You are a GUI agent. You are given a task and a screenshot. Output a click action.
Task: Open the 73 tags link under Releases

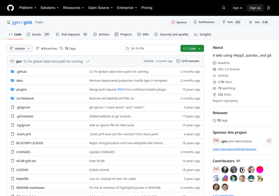pos(220,120)
